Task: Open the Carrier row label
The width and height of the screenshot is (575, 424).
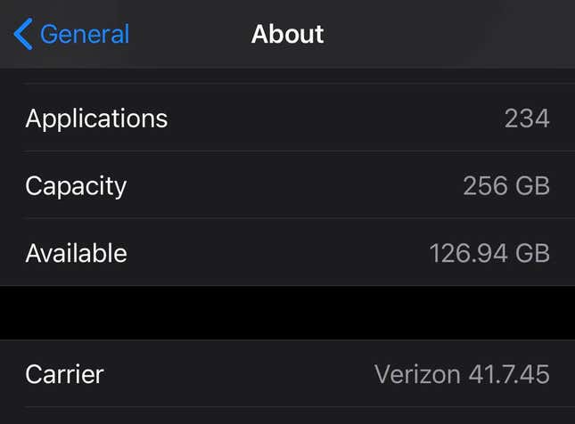Action: 64,374
